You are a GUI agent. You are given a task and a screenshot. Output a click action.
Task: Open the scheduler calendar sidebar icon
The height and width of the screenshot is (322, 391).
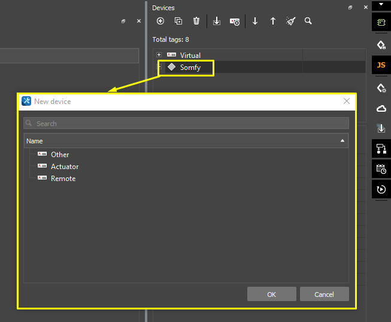pyautogui.click(x=381, y=169)
